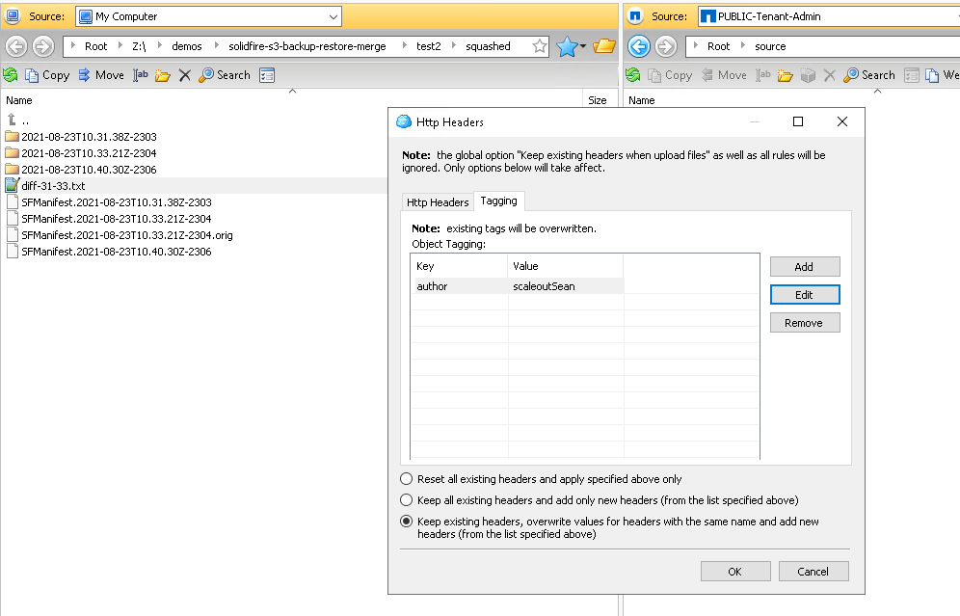
Task: Delete selected item in left pane
Action: pos(185,75)
